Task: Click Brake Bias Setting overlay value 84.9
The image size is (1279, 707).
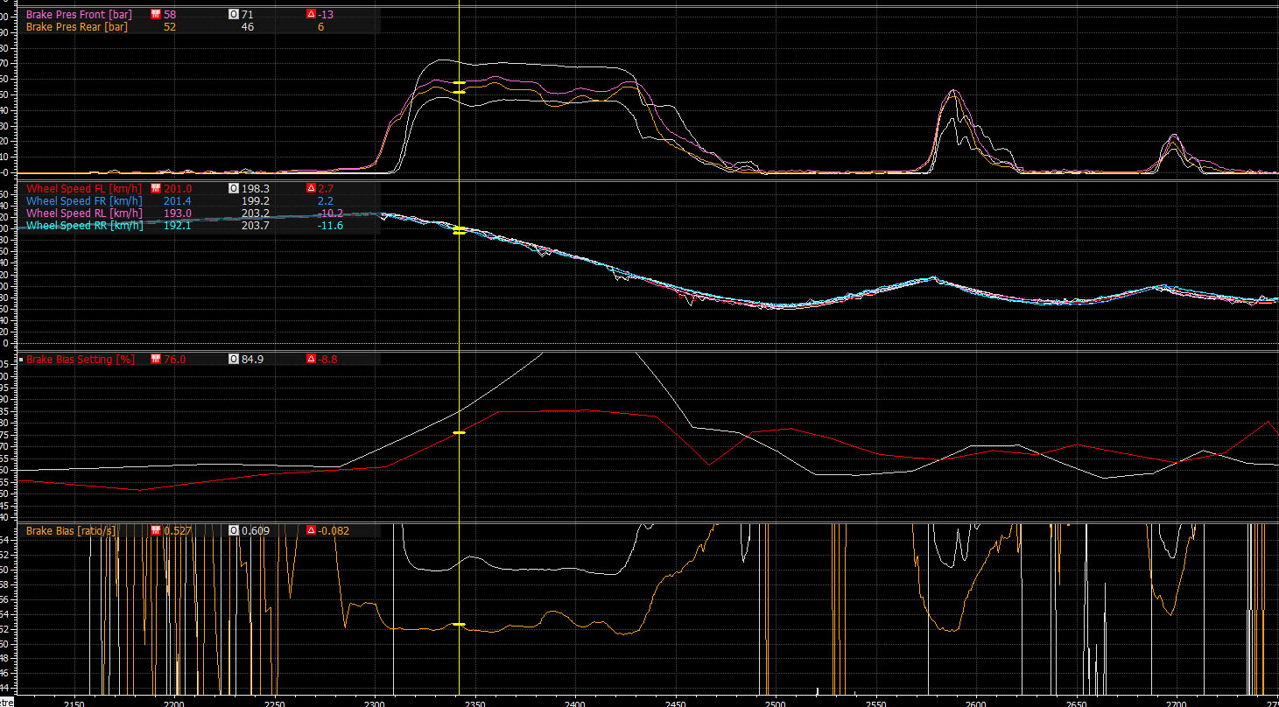Action: pos(252,360)
